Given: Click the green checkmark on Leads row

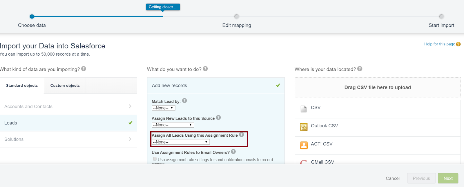Looking at the screenshot, I should (130, 123).
